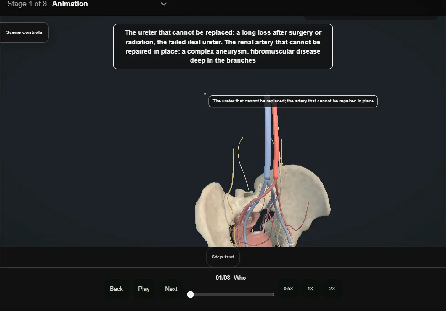Set playback speed to 0.5×
The width and height of the screenshot is (446, 311).
click(x=288, y=289)
